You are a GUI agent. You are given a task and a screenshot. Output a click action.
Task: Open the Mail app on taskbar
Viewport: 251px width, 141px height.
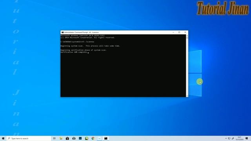coord(74,138)
